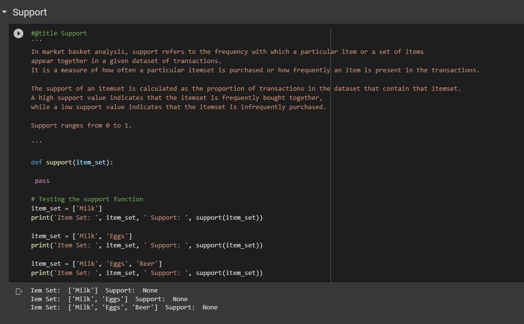This screenshot has width=524, height=324.
Task: Place cursor on the def support line
Action: [x=72, y=162]
